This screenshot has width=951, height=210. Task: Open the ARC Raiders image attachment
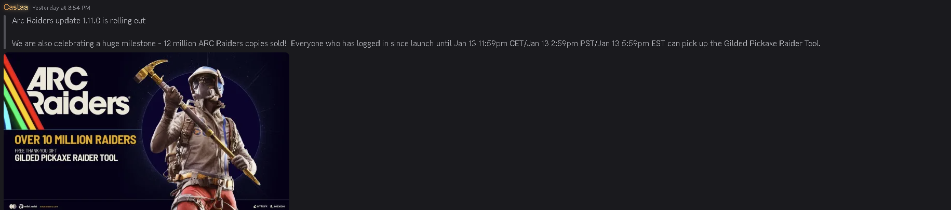coord(146,131)
